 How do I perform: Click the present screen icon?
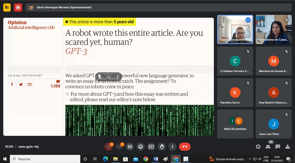151,147
